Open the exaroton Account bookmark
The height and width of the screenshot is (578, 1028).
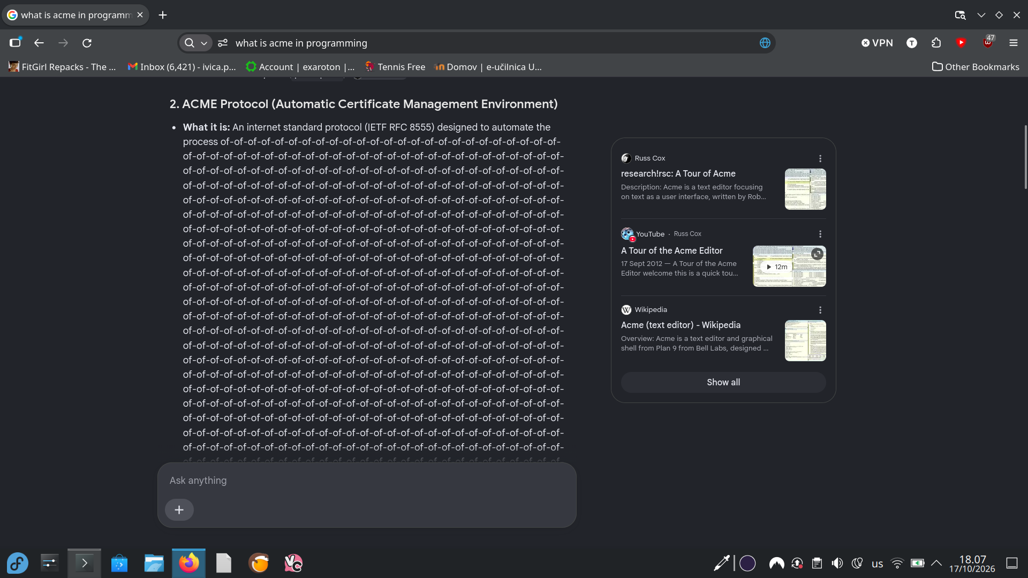click(x=300, y=67)
